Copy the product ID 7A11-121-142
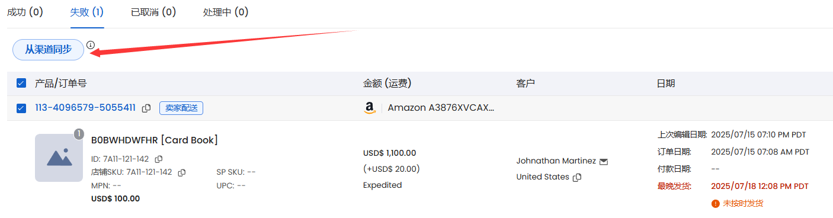This screenshot has width=833, height=218. pos(159,159)
